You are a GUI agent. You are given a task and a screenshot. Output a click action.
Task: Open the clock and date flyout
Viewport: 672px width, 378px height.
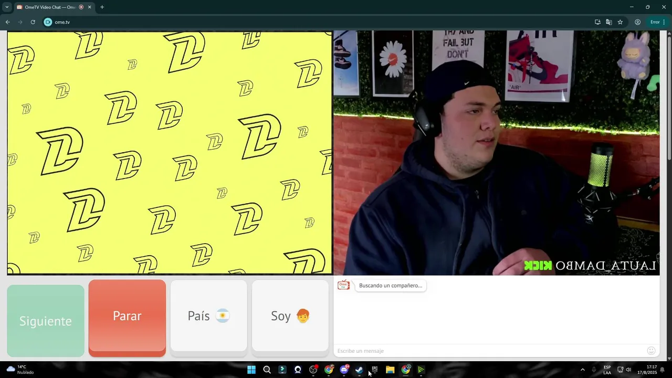648,370
